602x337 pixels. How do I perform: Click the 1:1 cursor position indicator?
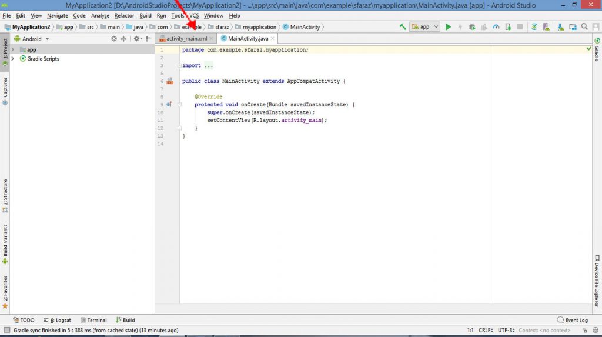point(470,331)
